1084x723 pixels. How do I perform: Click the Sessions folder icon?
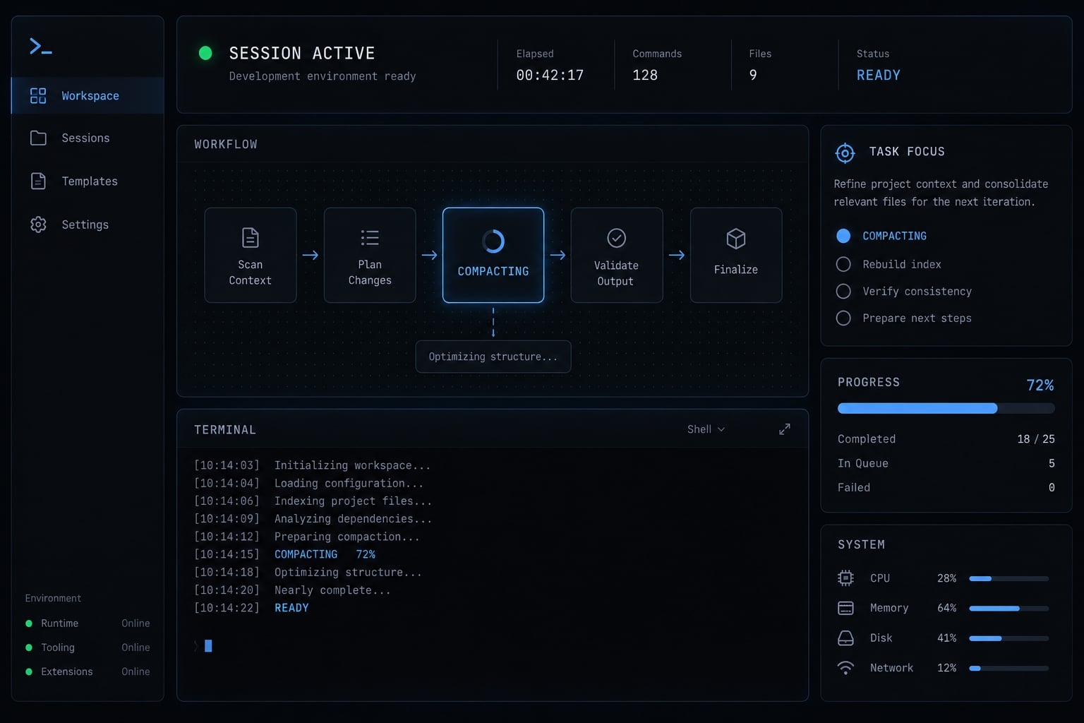coord(38,138)
